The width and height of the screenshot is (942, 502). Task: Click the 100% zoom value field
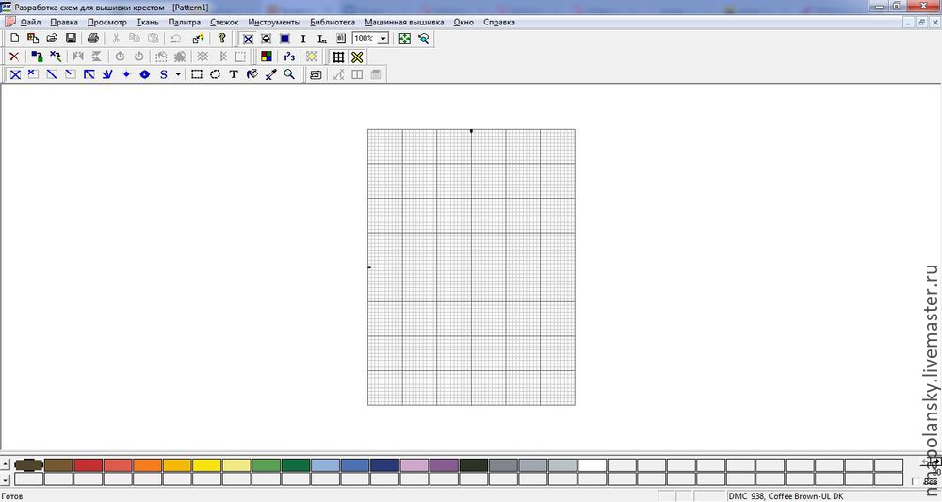[364, 39]
